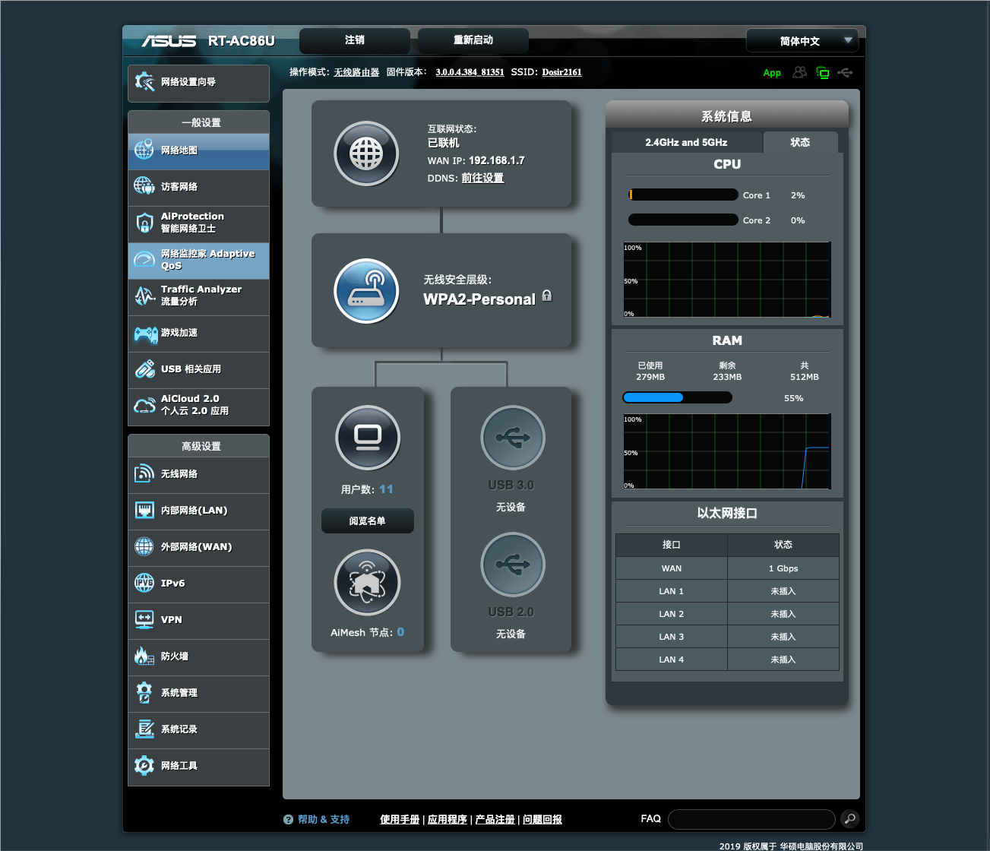Click the CPU Core 1 usage bar

683,195
